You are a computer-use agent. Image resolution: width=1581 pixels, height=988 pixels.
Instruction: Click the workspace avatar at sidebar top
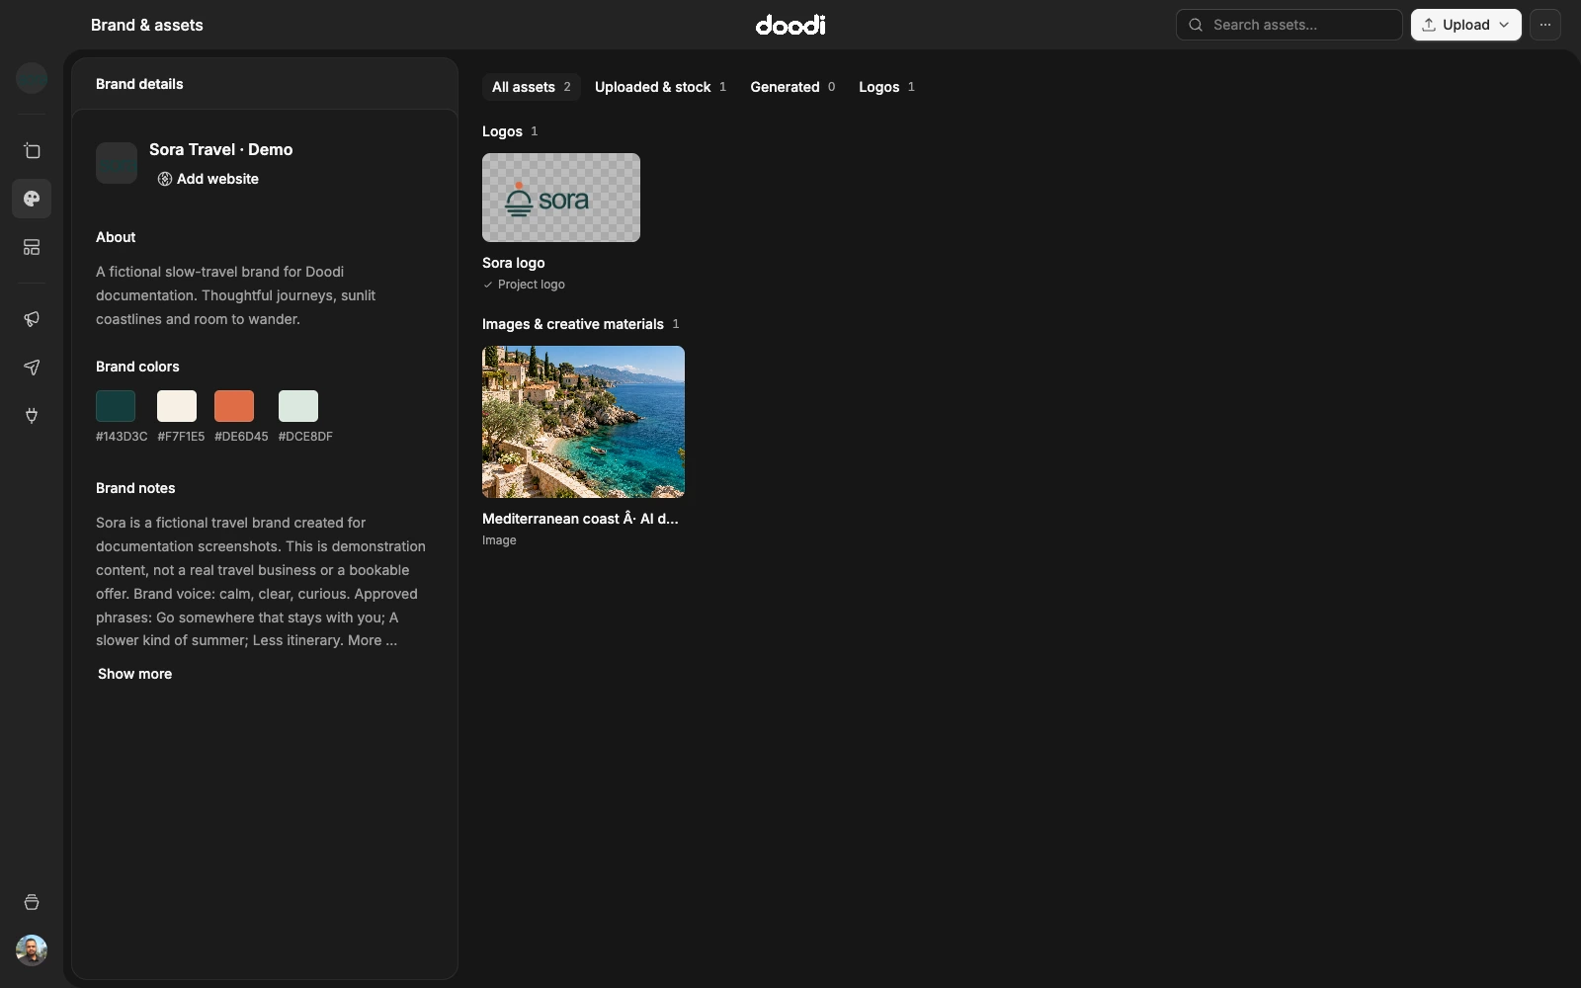point(32,77)
